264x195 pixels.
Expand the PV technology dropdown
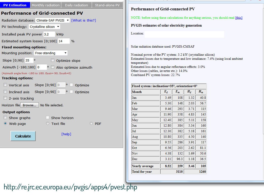[44, 27]
